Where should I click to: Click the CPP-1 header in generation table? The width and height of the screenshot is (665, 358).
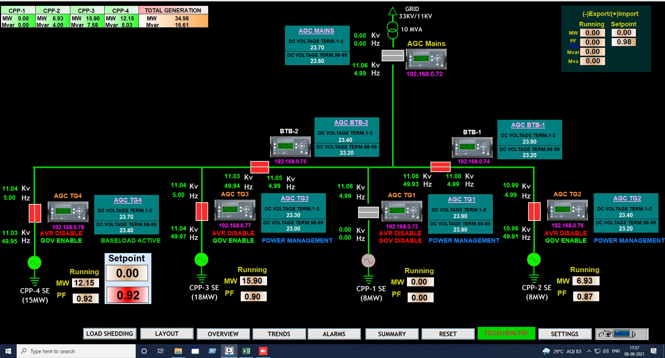18,10
